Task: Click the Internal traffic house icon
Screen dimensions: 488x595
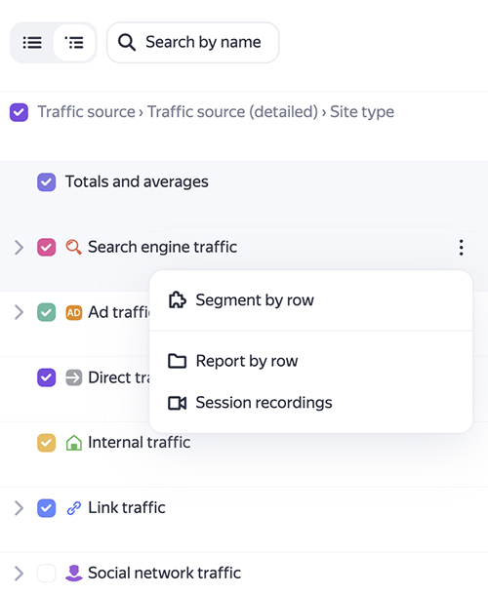Action: click(73, 443)
